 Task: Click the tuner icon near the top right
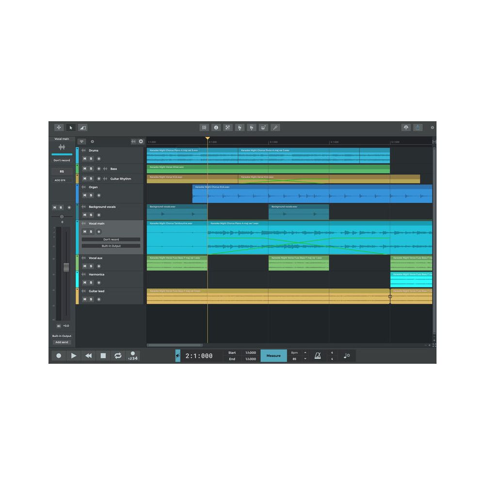[406, 127]
